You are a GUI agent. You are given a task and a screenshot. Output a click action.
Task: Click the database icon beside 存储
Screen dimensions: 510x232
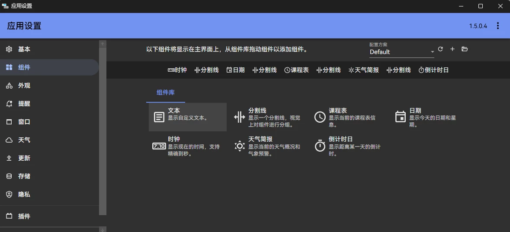(x=9, y=176)
